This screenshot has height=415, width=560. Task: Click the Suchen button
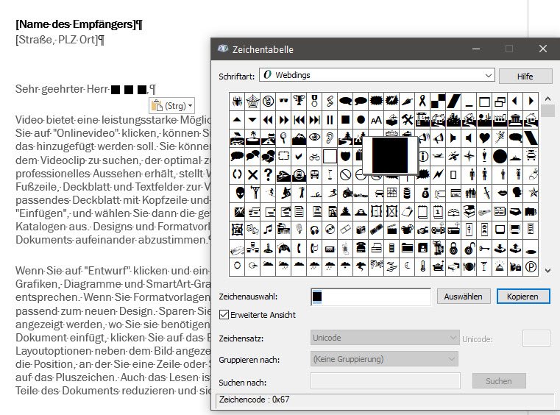pos(499,381)
